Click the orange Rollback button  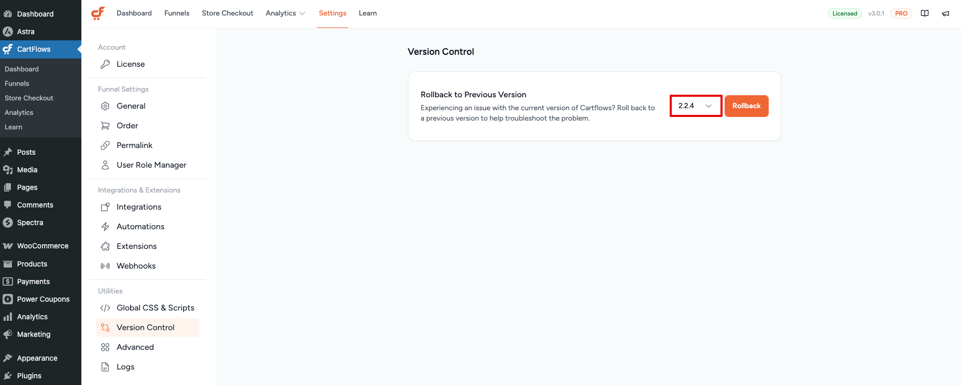[746, 106]
